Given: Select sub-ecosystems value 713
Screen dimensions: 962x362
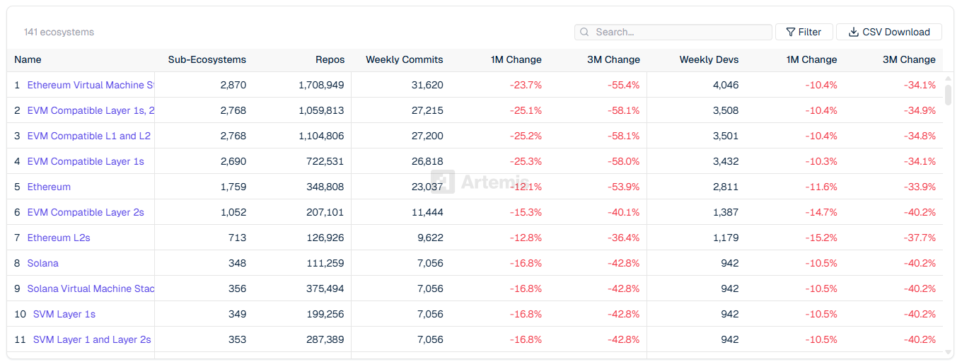Looking at the screenshot, I should pyautogui.click(x=238, y=238).
